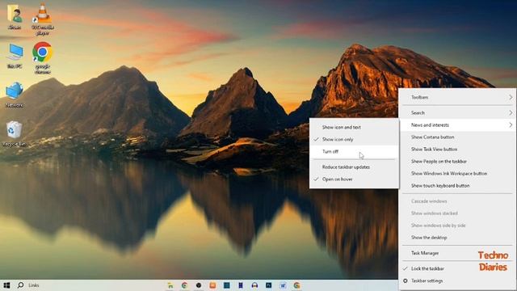Viewport: 517px width, 291px height.
Task: Open the Recycle Bin desktop icon
Action: point(14,133)
